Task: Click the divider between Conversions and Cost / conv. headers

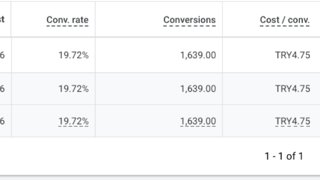Action: point(222,19)
